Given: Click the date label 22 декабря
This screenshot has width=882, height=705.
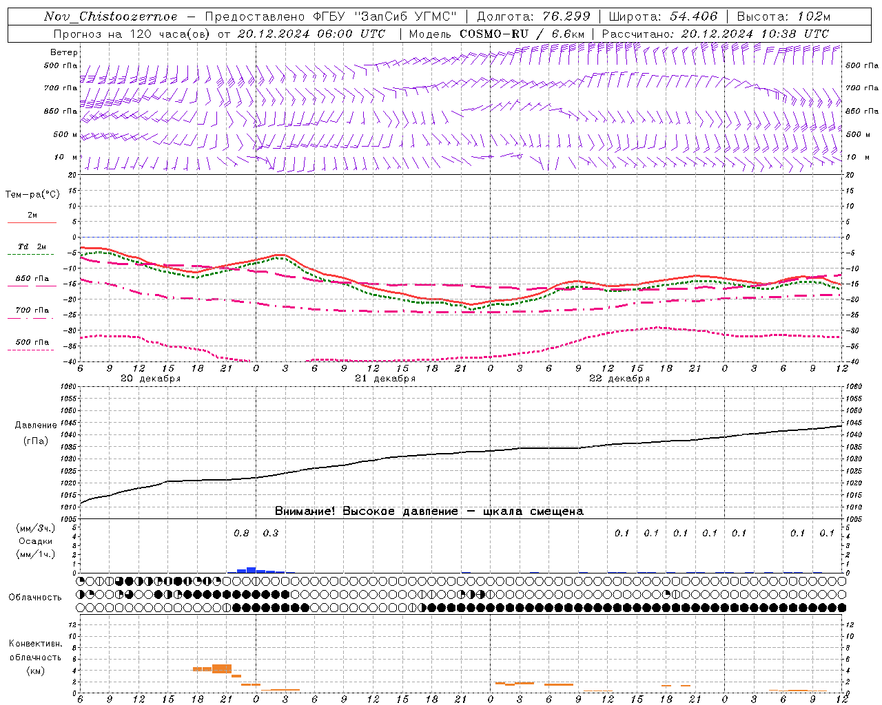Looking at the screenshot, I should [619, 379].
